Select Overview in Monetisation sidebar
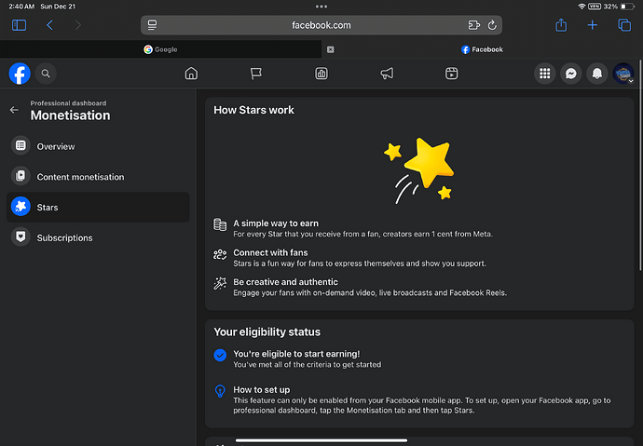The image size is (643, 446). (x=55, y=146)
